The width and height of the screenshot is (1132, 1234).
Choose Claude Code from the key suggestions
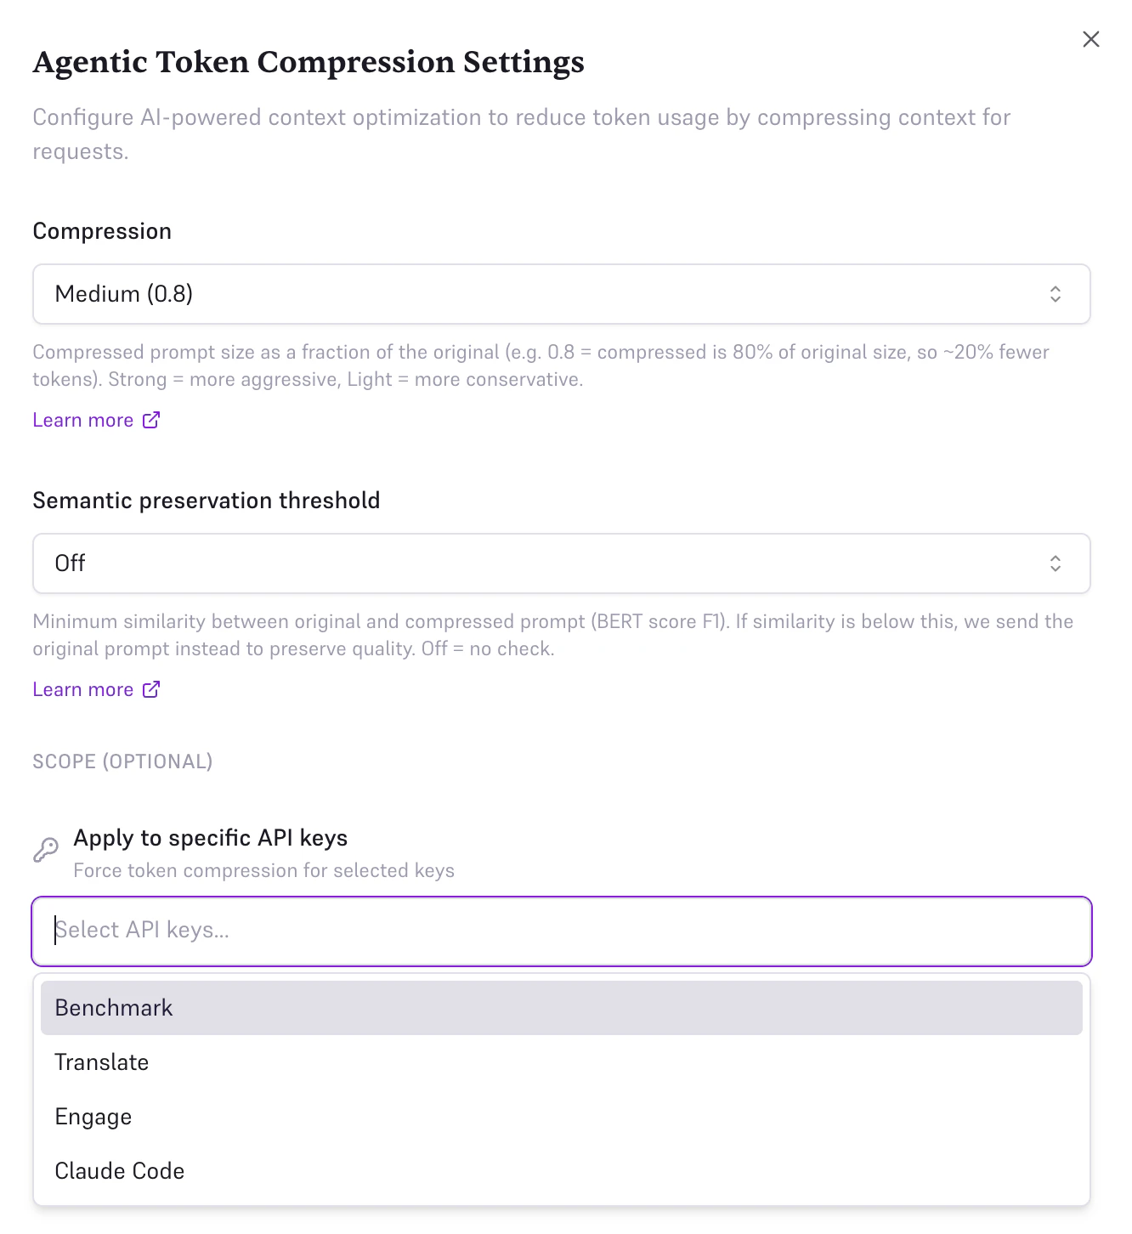point(119,1170)
